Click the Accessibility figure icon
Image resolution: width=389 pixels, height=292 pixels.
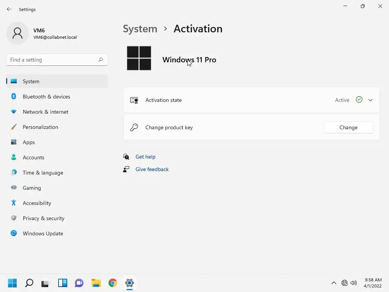[x=14, y=203]
